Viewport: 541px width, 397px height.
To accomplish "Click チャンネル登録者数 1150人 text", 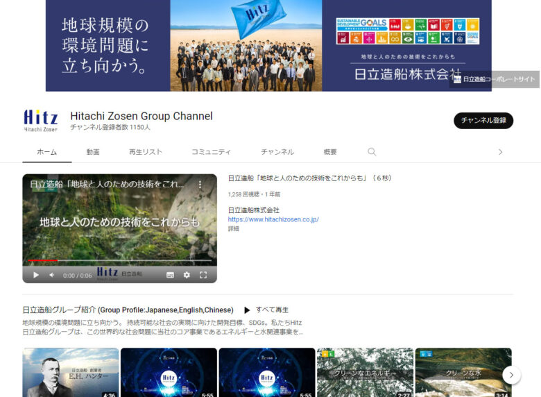I will [x=110, y=128].
